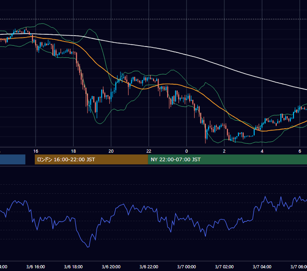Click the 22 hour label on price chart
Image resolution: width=307 pixels, height=271 pixels.
(x=149, y=151)
